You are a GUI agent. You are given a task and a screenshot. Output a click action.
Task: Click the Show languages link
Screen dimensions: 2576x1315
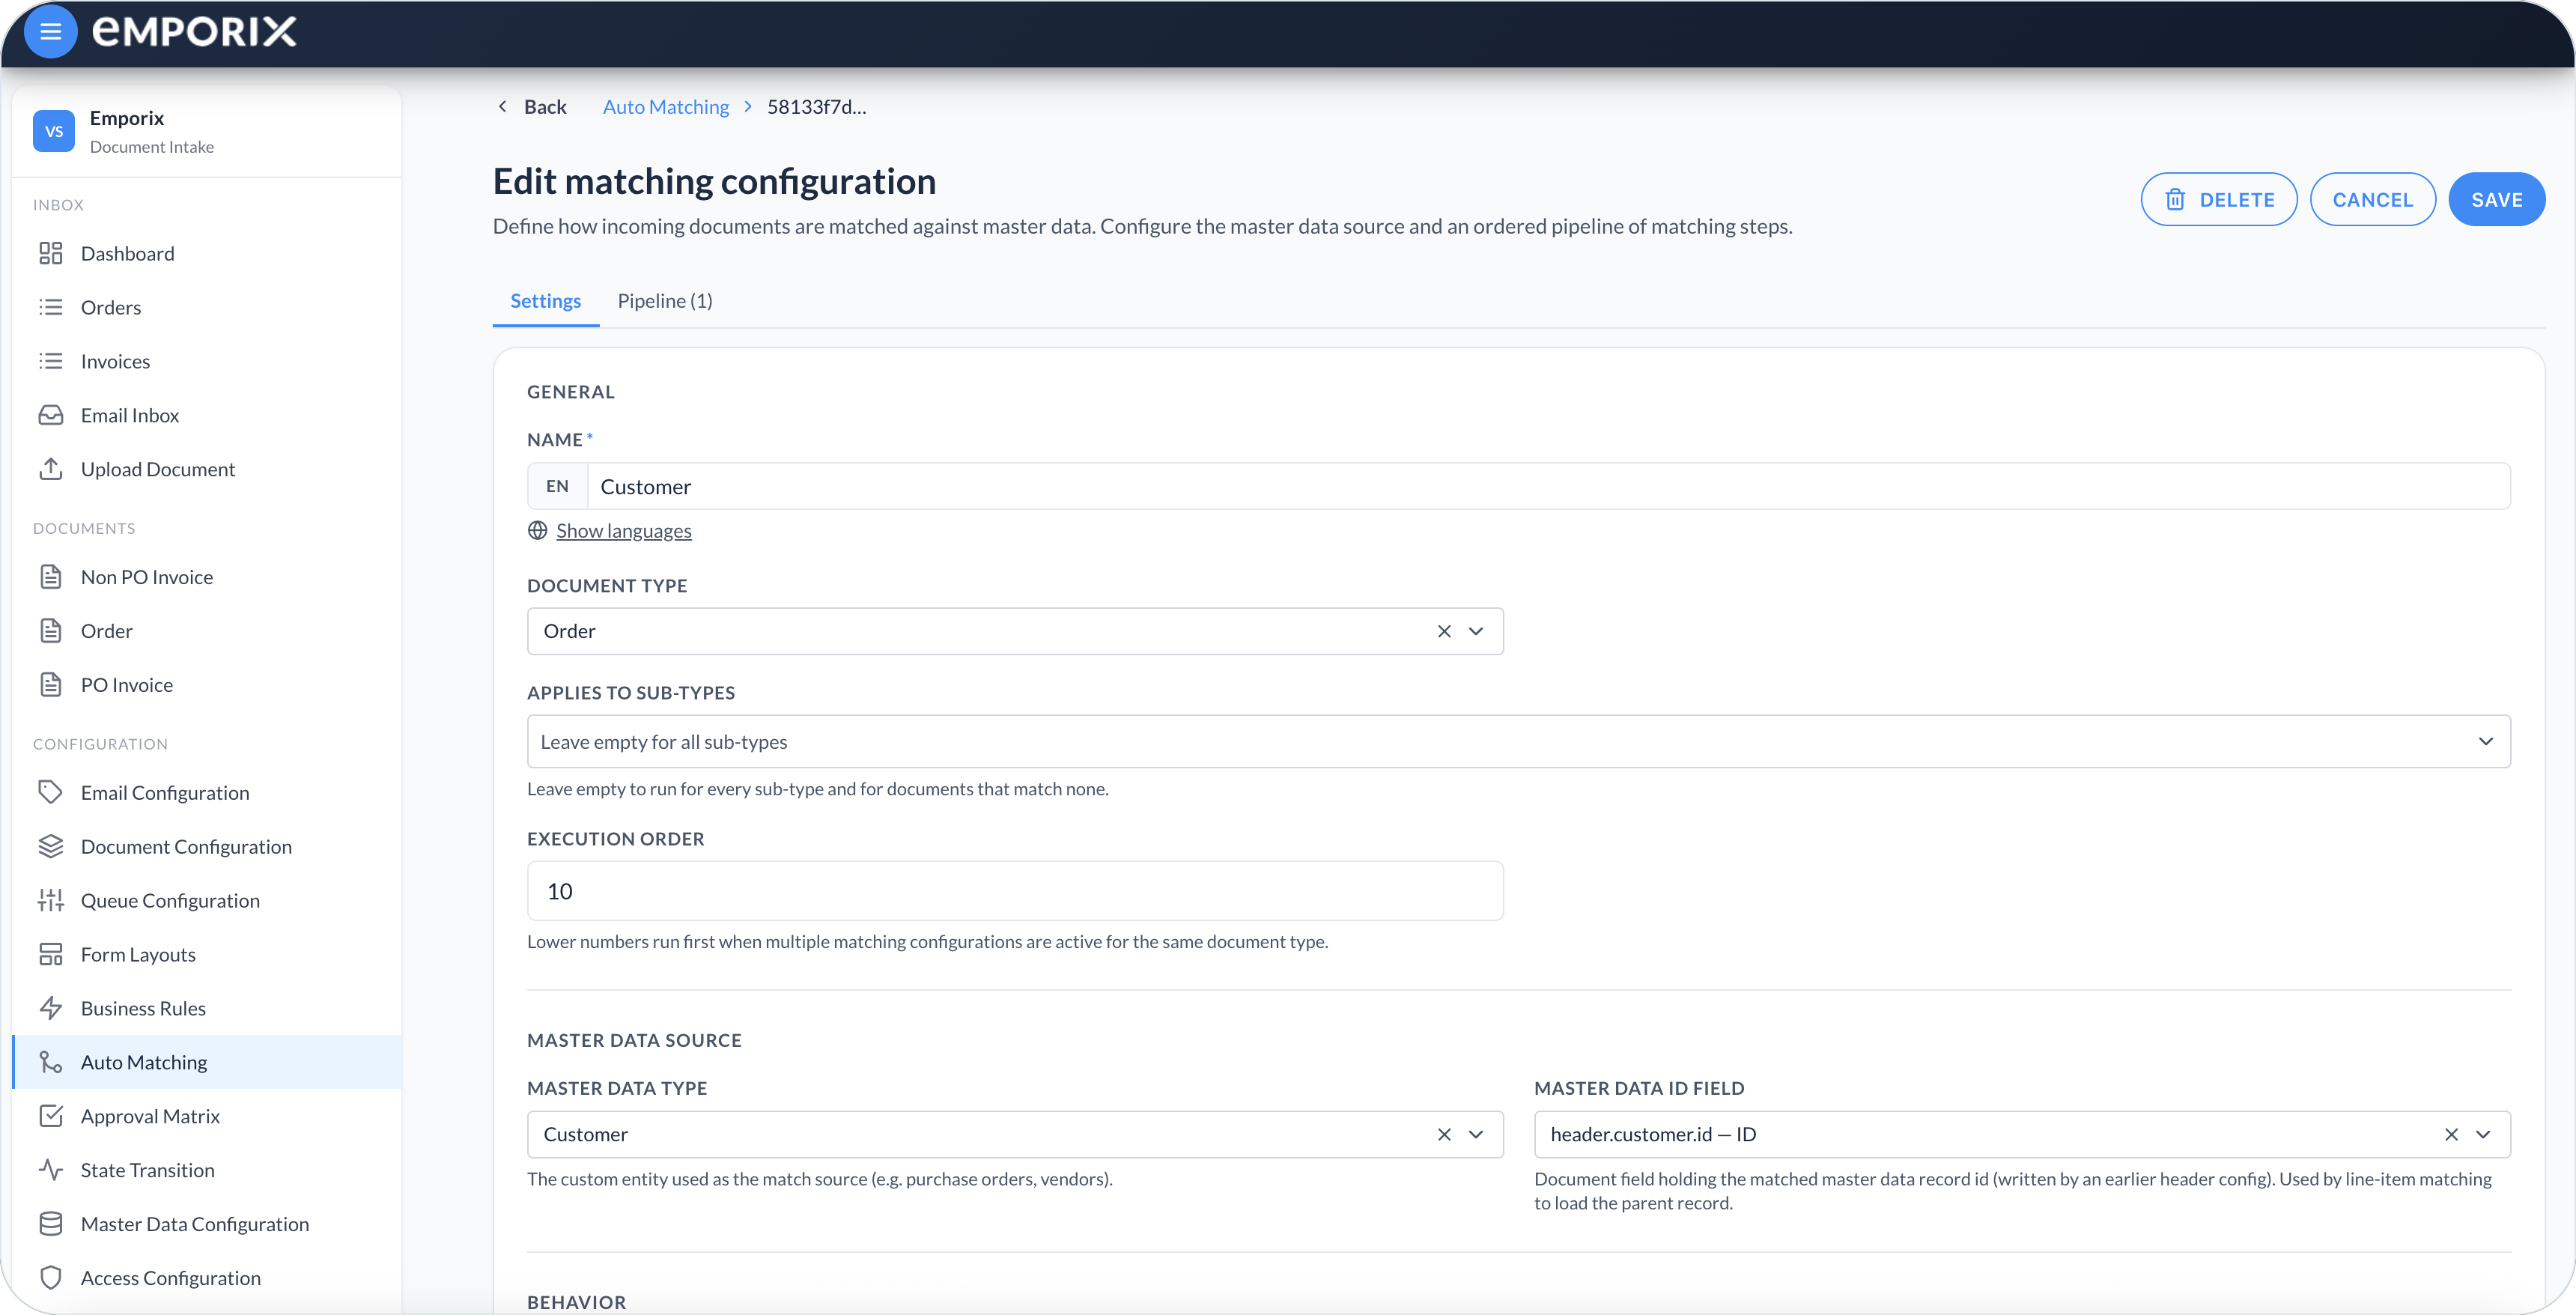[x=624, y=531]
